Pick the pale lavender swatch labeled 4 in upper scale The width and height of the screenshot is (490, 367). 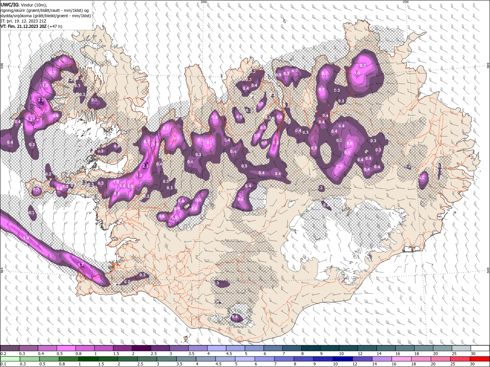click(217, 348)
